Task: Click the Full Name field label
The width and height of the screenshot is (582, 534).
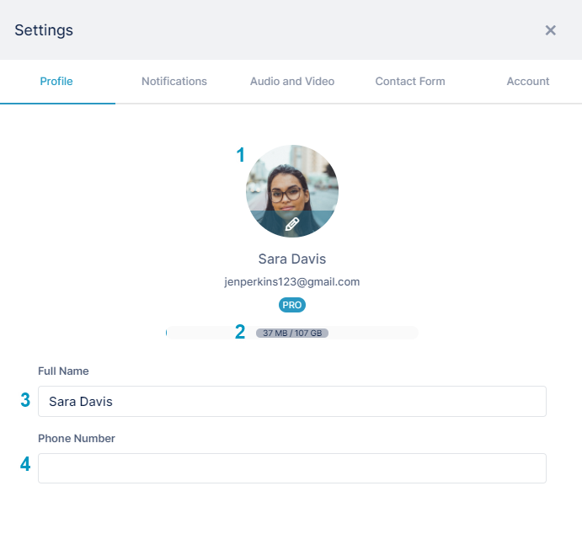Action: tap(63, 371)
